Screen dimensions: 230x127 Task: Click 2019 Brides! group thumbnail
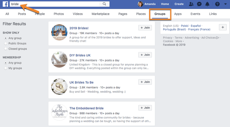click(x=59, y=32)
